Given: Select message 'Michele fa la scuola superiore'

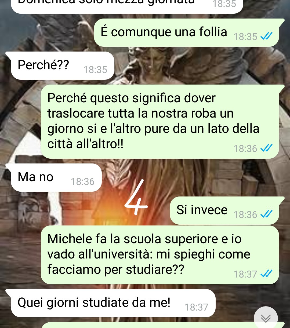Looking at the screenshot, I should [162, 255].
